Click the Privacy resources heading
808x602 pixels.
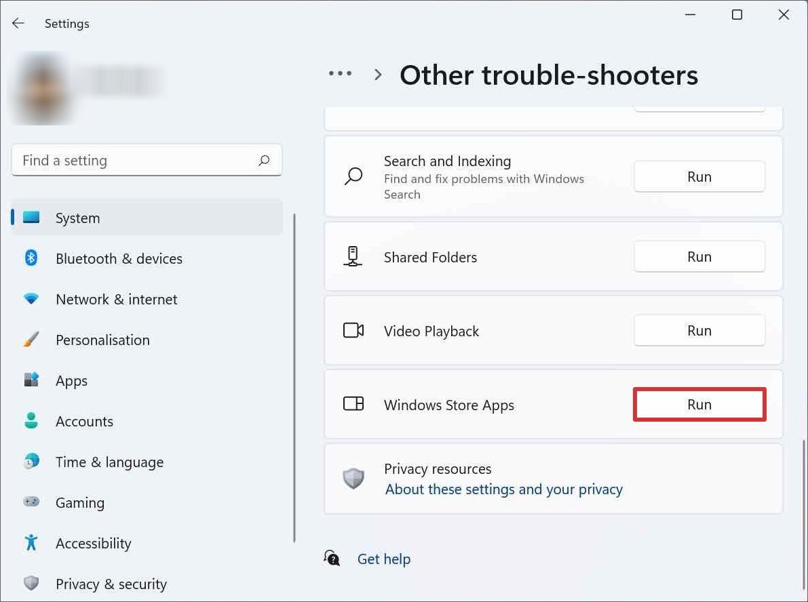(x=438, y=468)
